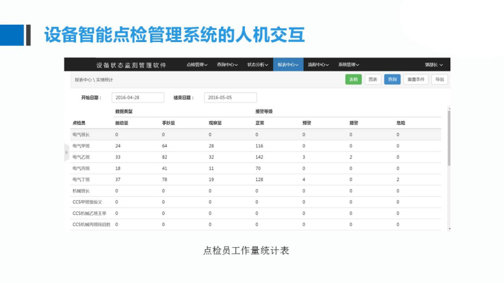Click the 报表中心 breadcrumb link

coord(83,80)
